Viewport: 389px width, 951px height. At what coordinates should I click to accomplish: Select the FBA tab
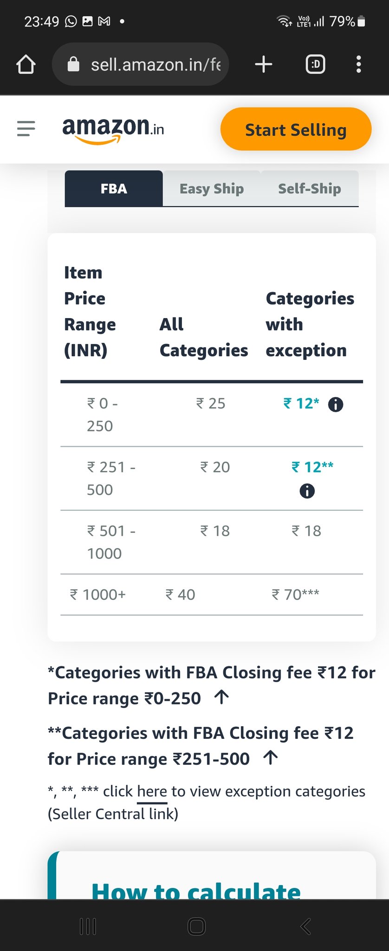coord(114,189)
